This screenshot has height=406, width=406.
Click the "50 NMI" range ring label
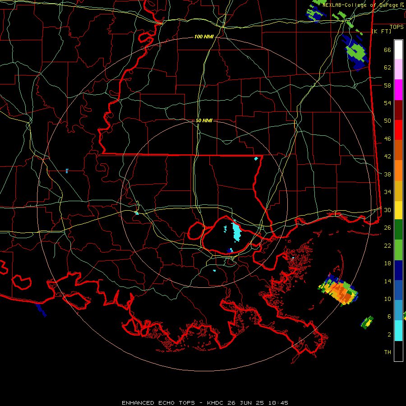coord(204,120)
